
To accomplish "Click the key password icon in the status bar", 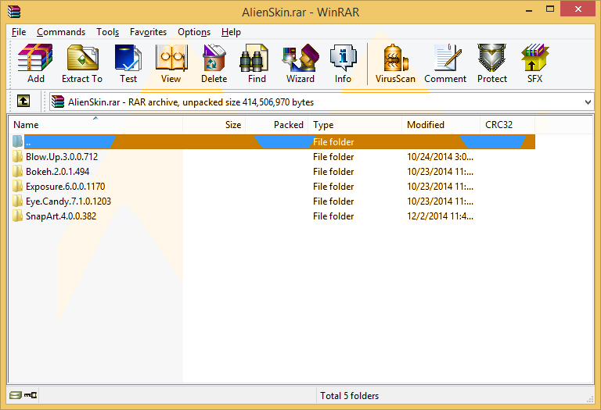I will coord(31,395).
